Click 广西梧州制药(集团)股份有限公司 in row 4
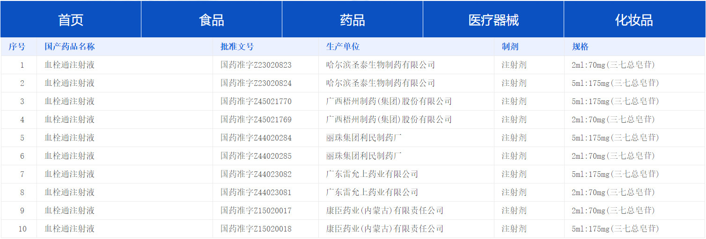The image size is (706, 239). tap(389, 119)
